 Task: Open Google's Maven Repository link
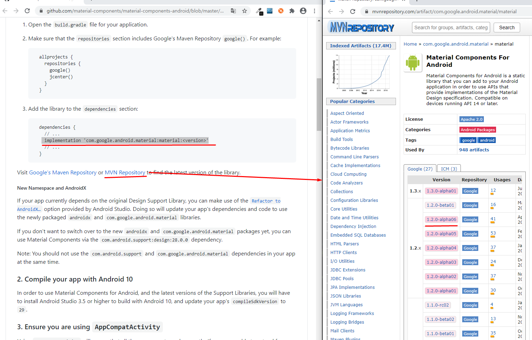point(63,173)
